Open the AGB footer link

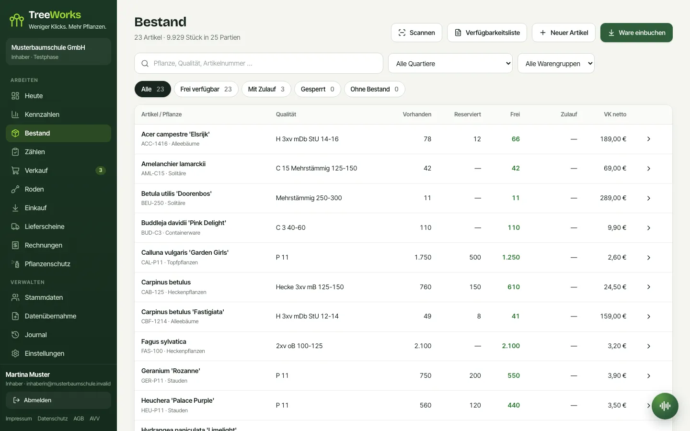pyautogui.click(x=79, y=419)
